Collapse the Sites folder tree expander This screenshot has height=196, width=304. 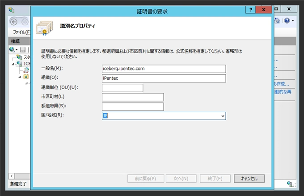[x=20, y=77]
